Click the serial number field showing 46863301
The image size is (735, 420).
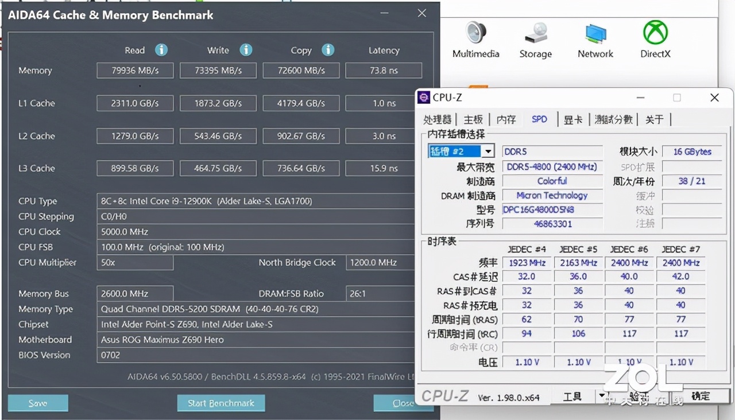[x=552, y=224]
